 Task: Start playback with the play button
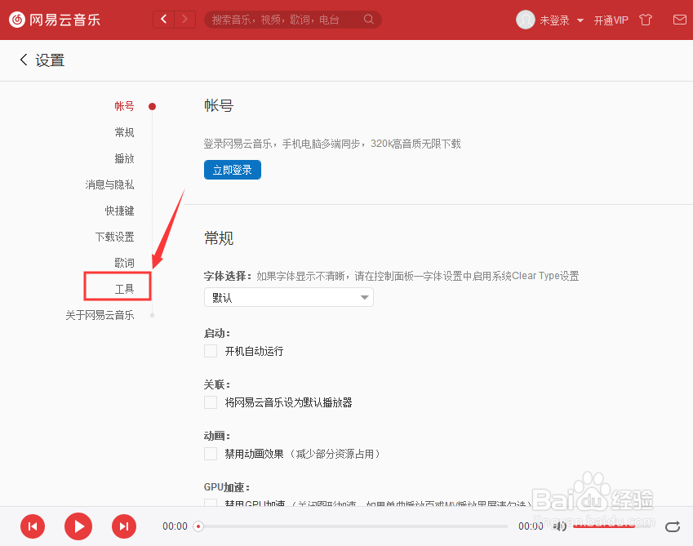coord(78,526)
